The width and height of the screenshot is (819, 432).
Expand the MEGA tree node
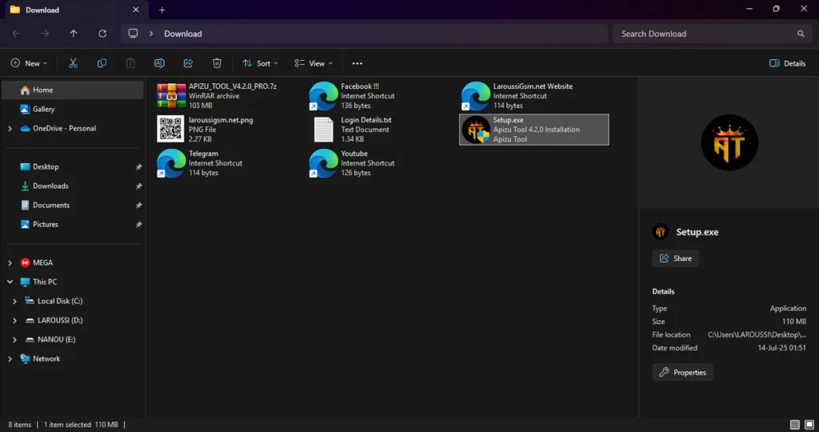coord(10,262)
